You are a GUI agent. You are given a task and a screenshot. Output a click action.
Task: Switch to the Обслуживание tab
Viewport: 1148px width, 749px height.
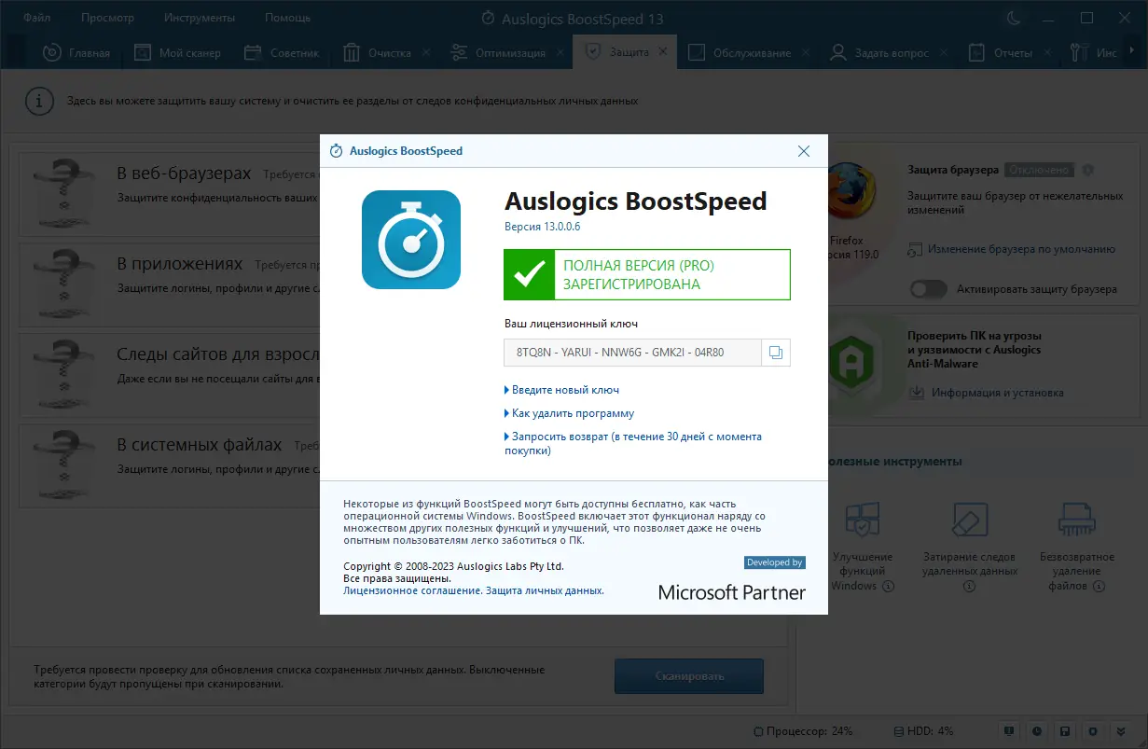coord(740,52)
